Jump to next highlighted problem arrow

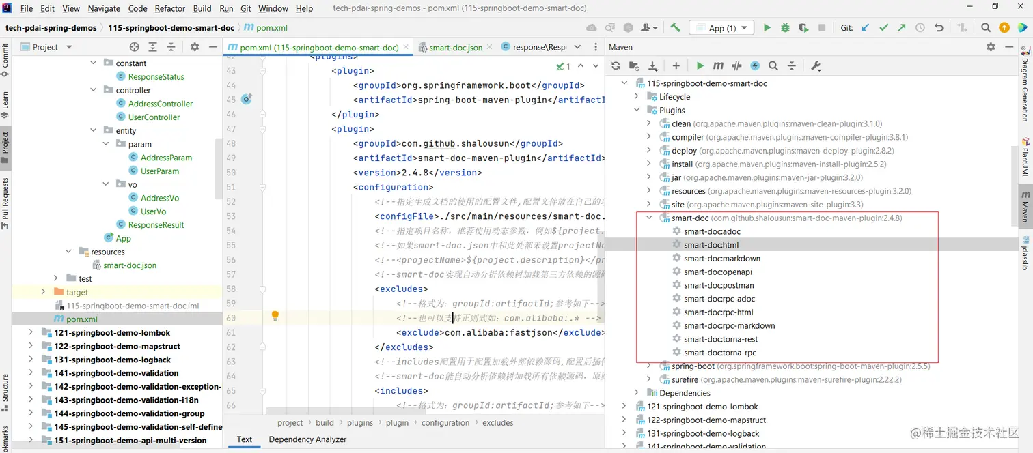(x=595, y=66)
